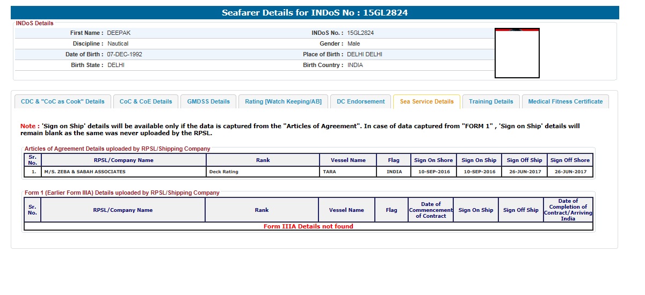Click the Deck Rating rank cell
645x295 pixels.
pos(263,172)
